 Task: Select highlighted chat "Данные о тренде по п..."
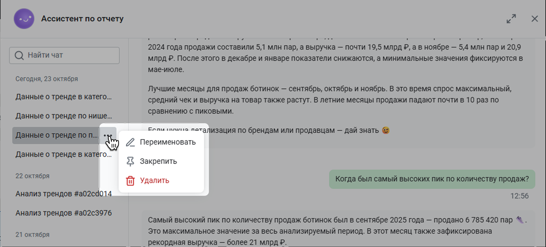[56, 135]
